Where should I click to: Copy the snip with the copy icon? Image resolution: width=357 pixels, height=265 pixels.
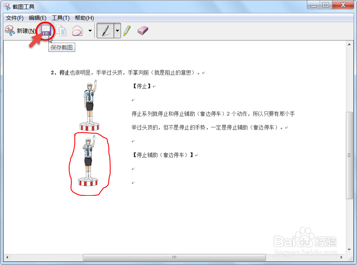pos(61,31)
